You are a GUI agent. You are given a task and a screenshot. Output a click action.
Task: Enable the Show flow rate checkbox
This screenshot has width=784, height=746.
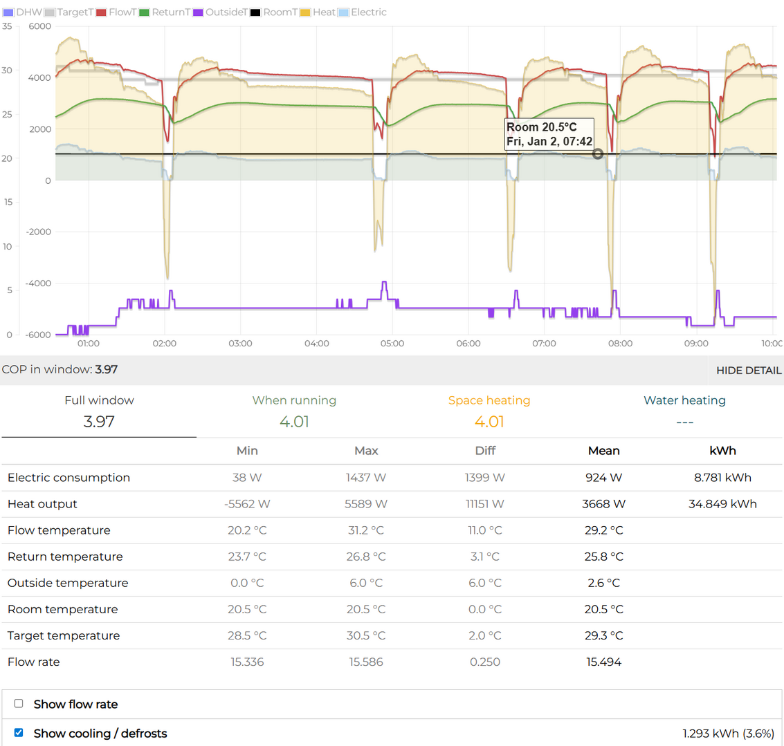point(19,704)
